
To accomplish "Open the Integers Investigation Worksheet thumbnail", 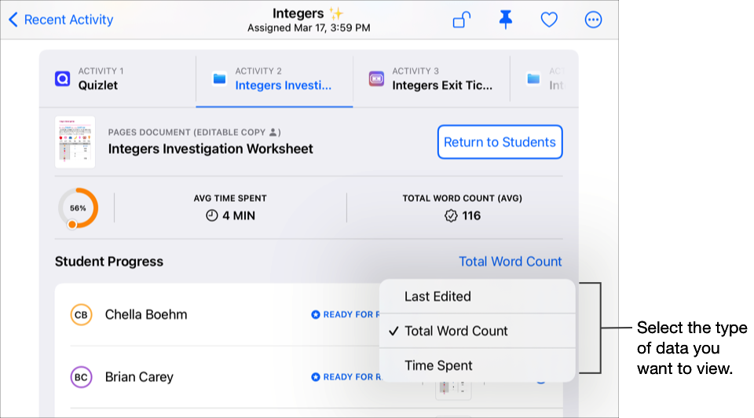I will tap(75, 142).
